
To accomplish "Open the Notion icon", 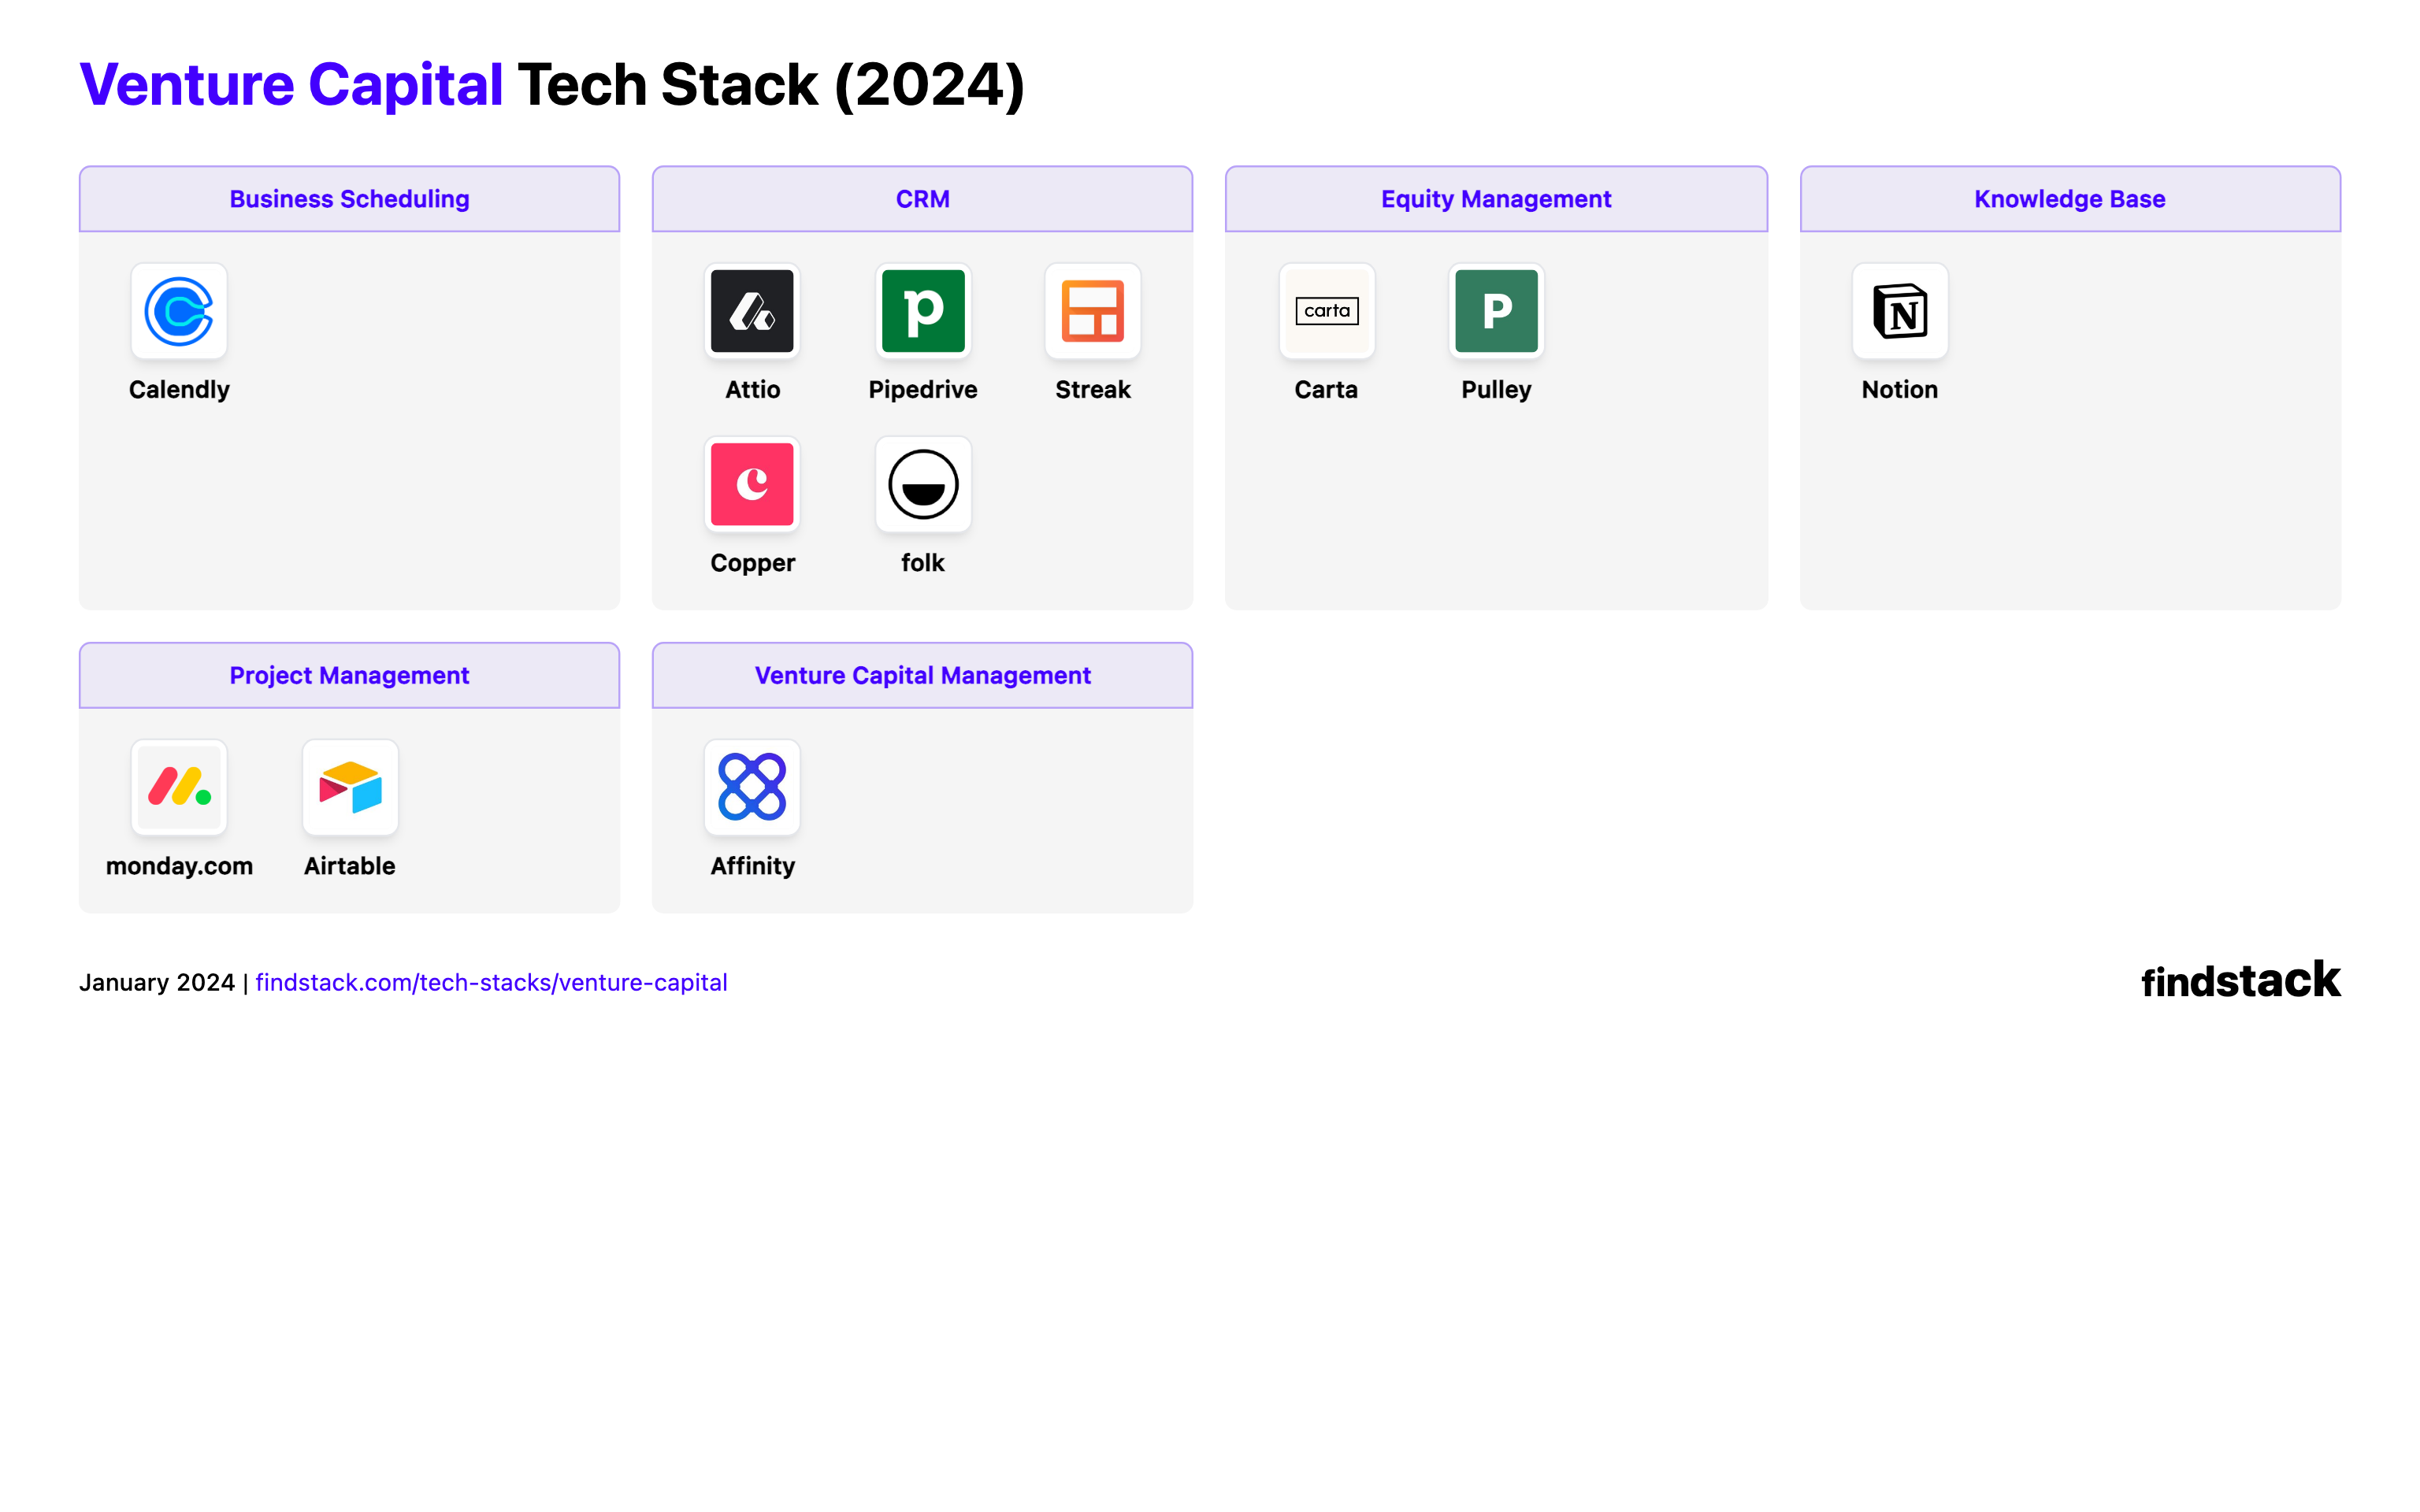I will [x=1899, y=311].
